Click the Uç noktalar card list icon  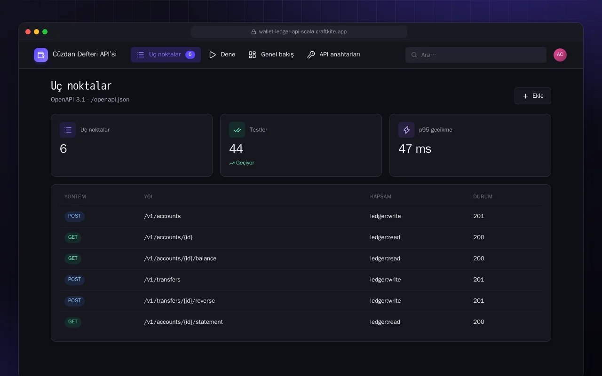[x=68, y=130]
